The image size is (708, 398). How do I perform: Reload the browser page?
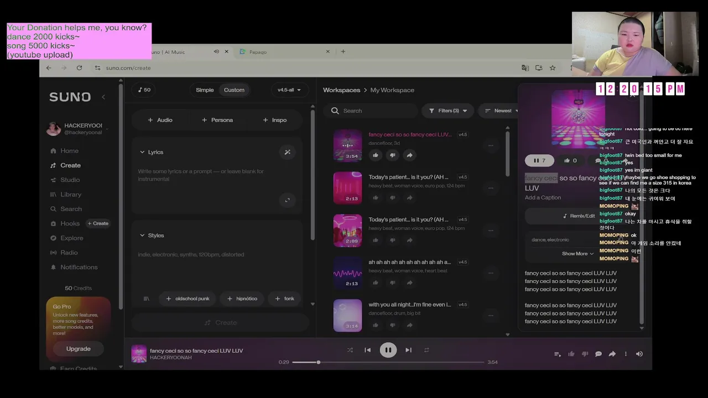coord(79,68)
